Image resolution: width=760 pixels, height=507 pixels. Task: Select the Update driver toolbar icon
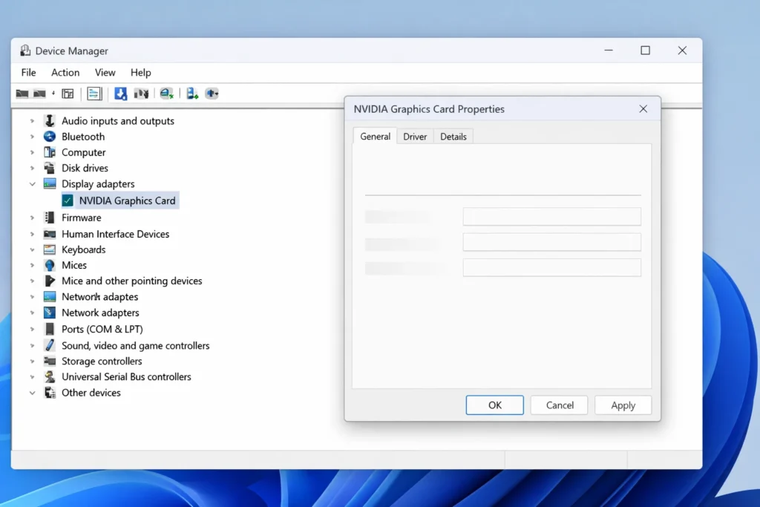click(x=121, y=94)
